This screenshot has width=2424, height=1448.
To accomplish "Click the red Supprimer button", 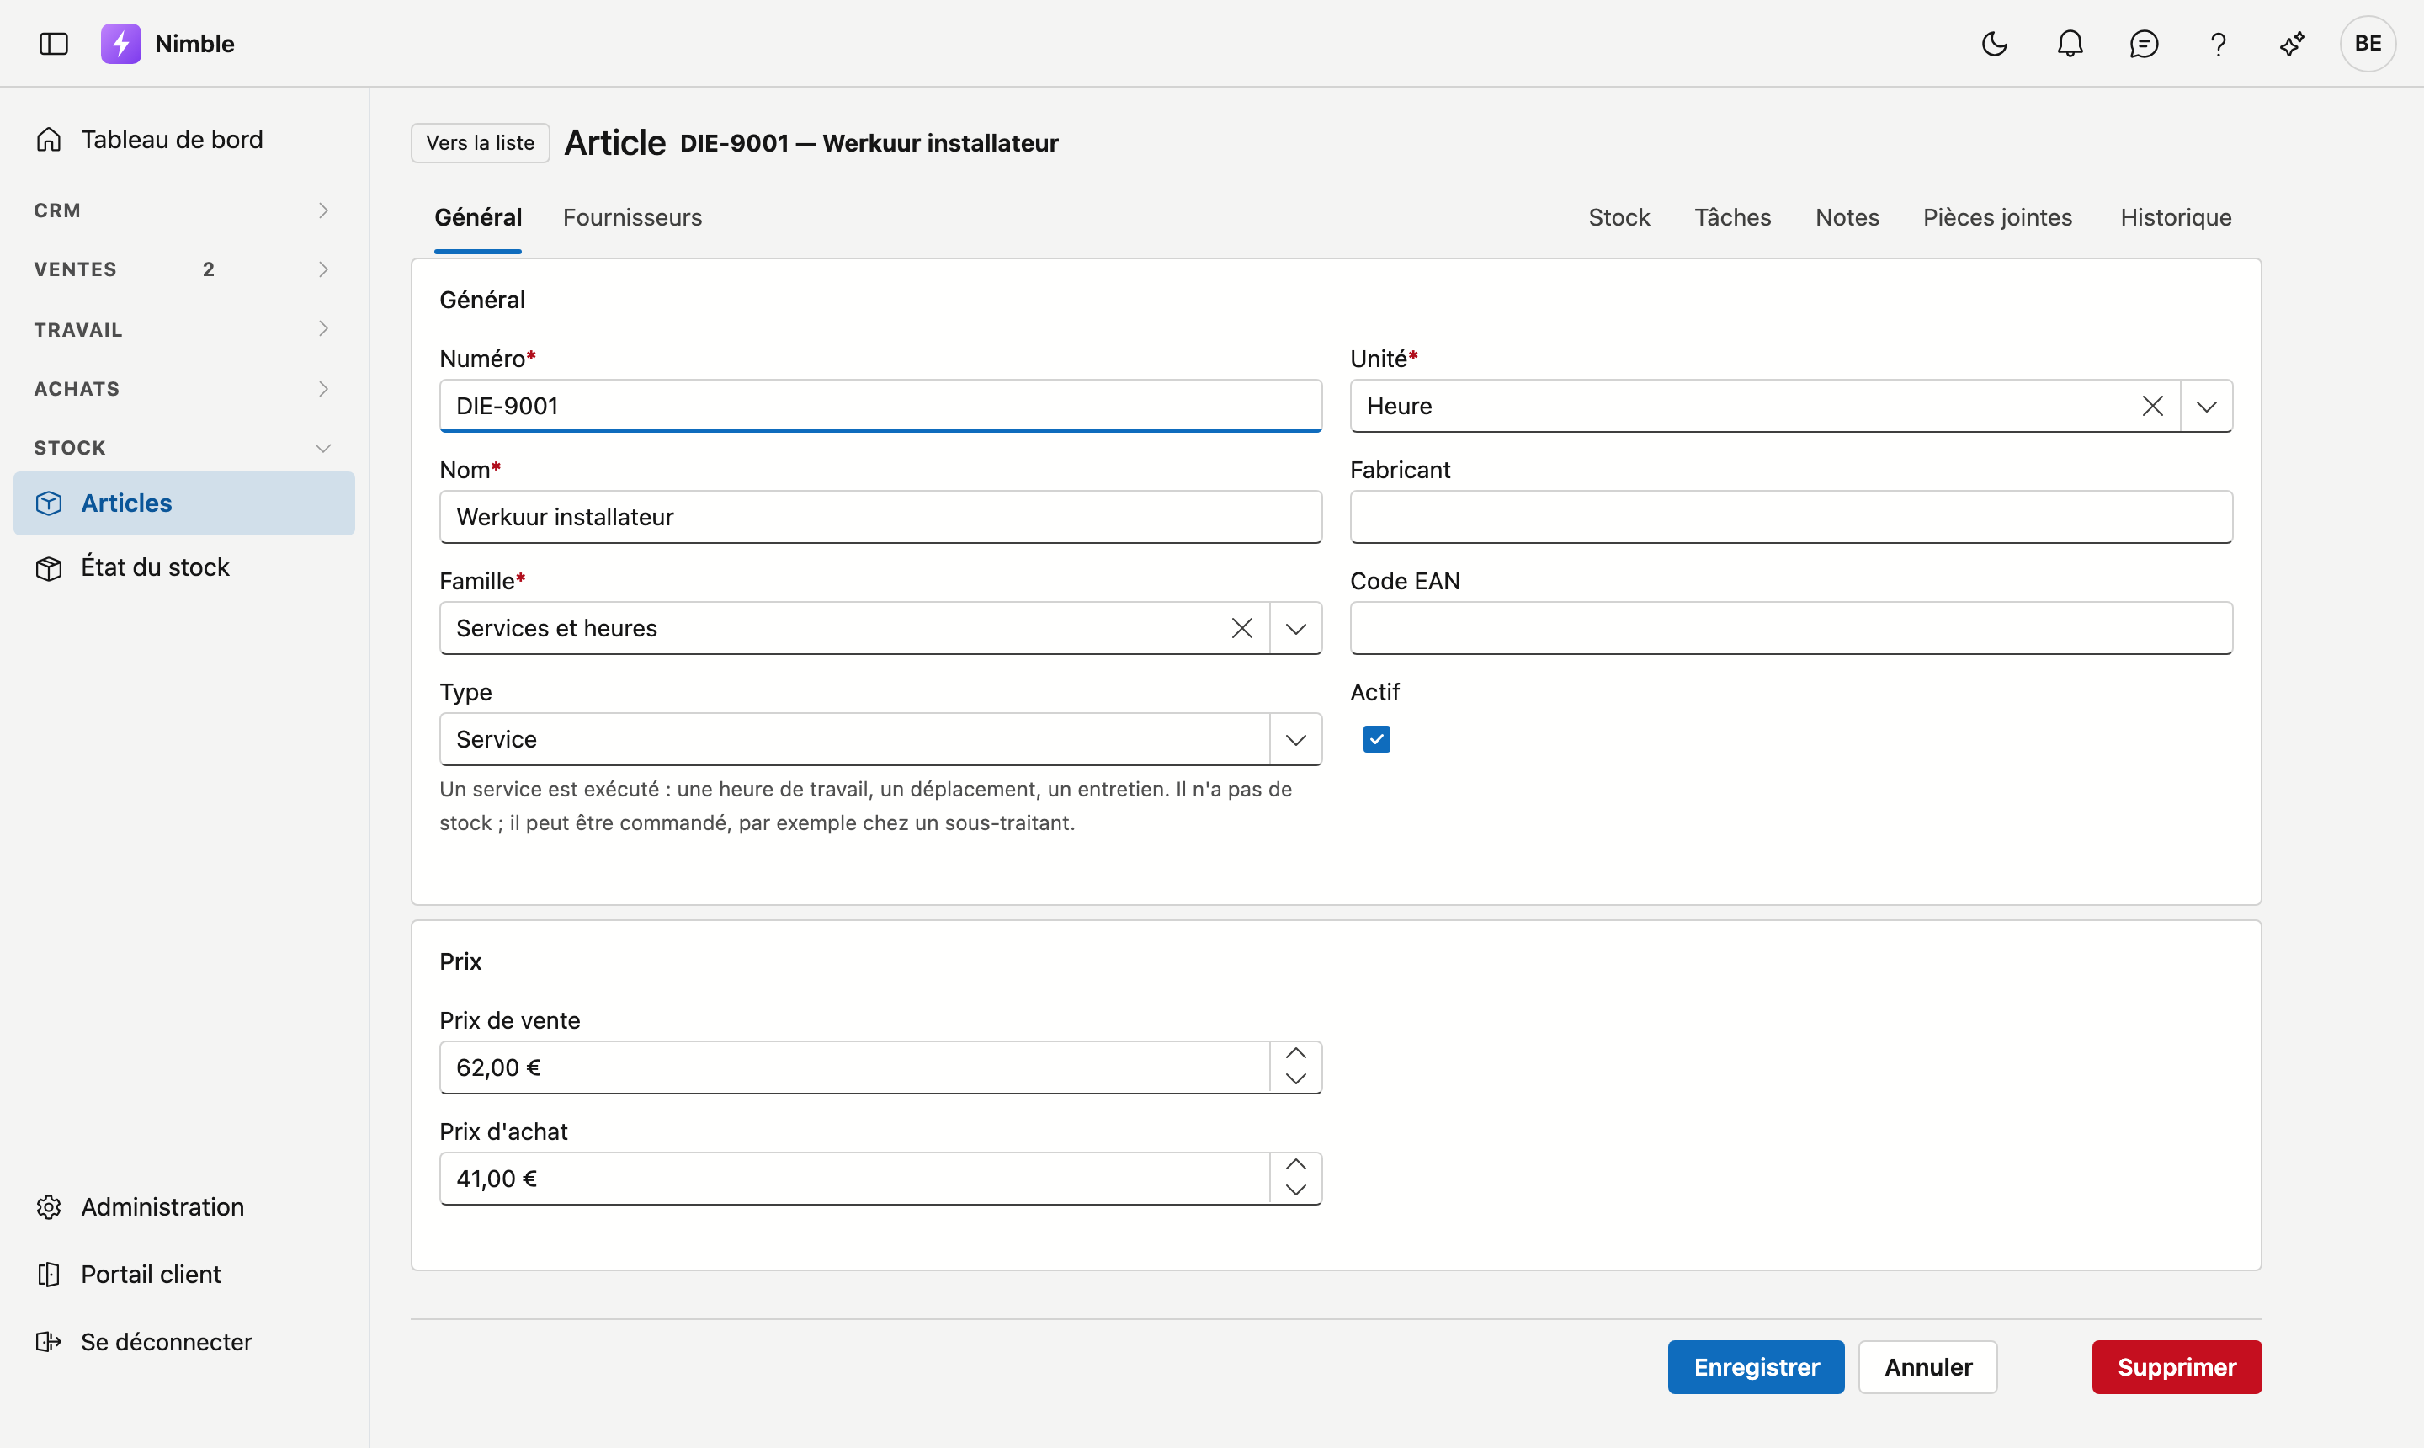I will click(2177, 1367).
